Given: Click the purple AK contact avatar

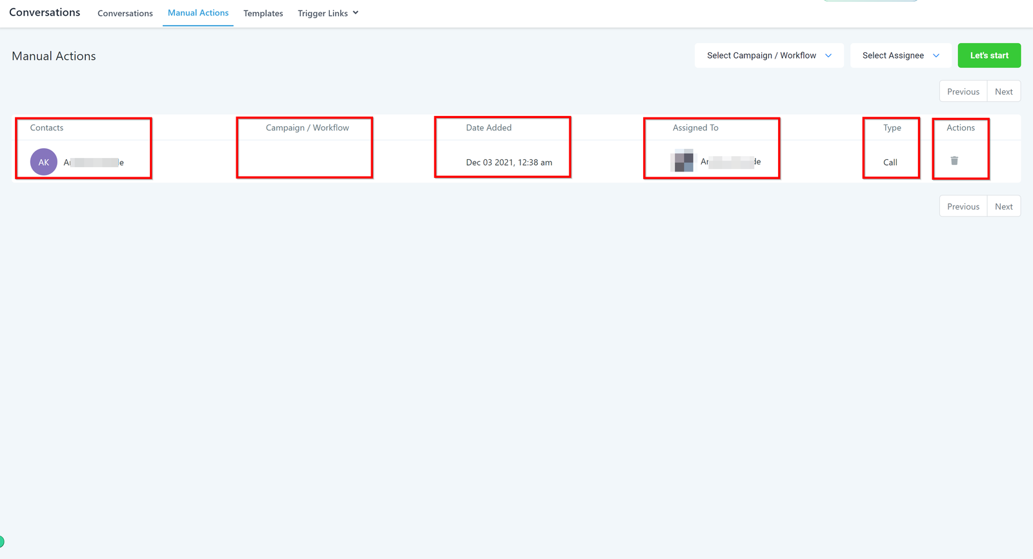Looking at the screenshot, I should coord(44,162).
